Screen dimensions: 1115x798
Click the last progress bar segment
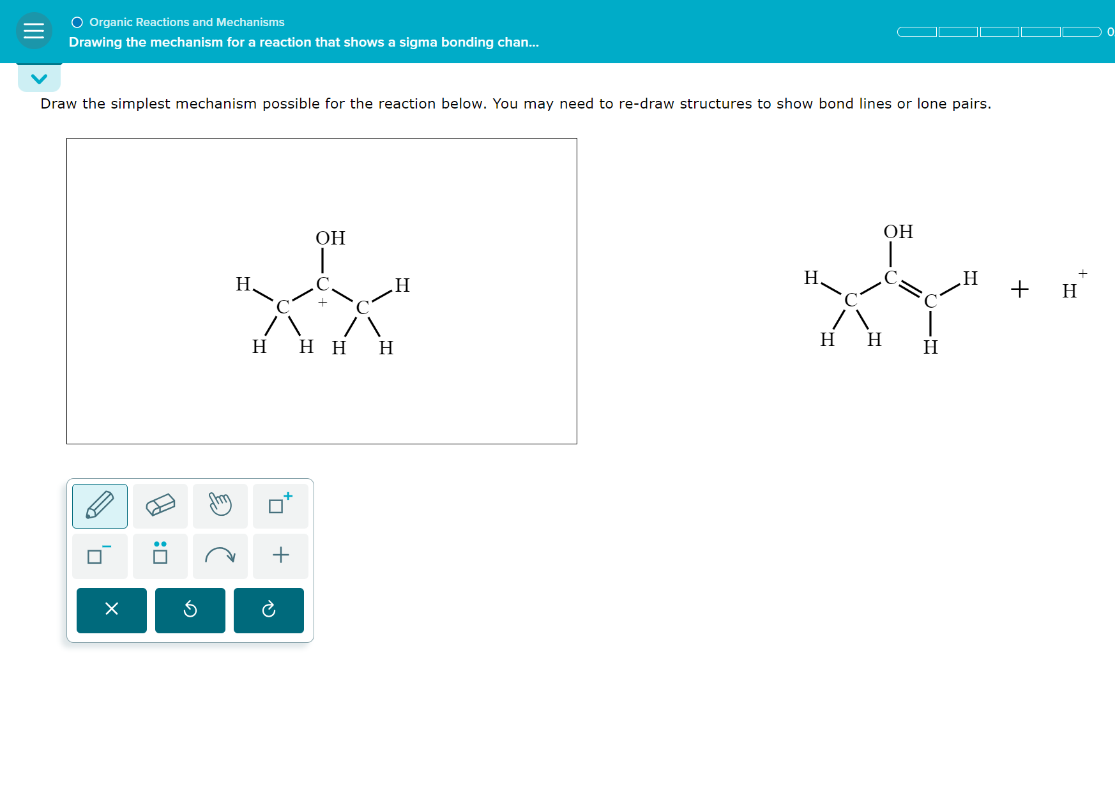(x=1081, y=31)
